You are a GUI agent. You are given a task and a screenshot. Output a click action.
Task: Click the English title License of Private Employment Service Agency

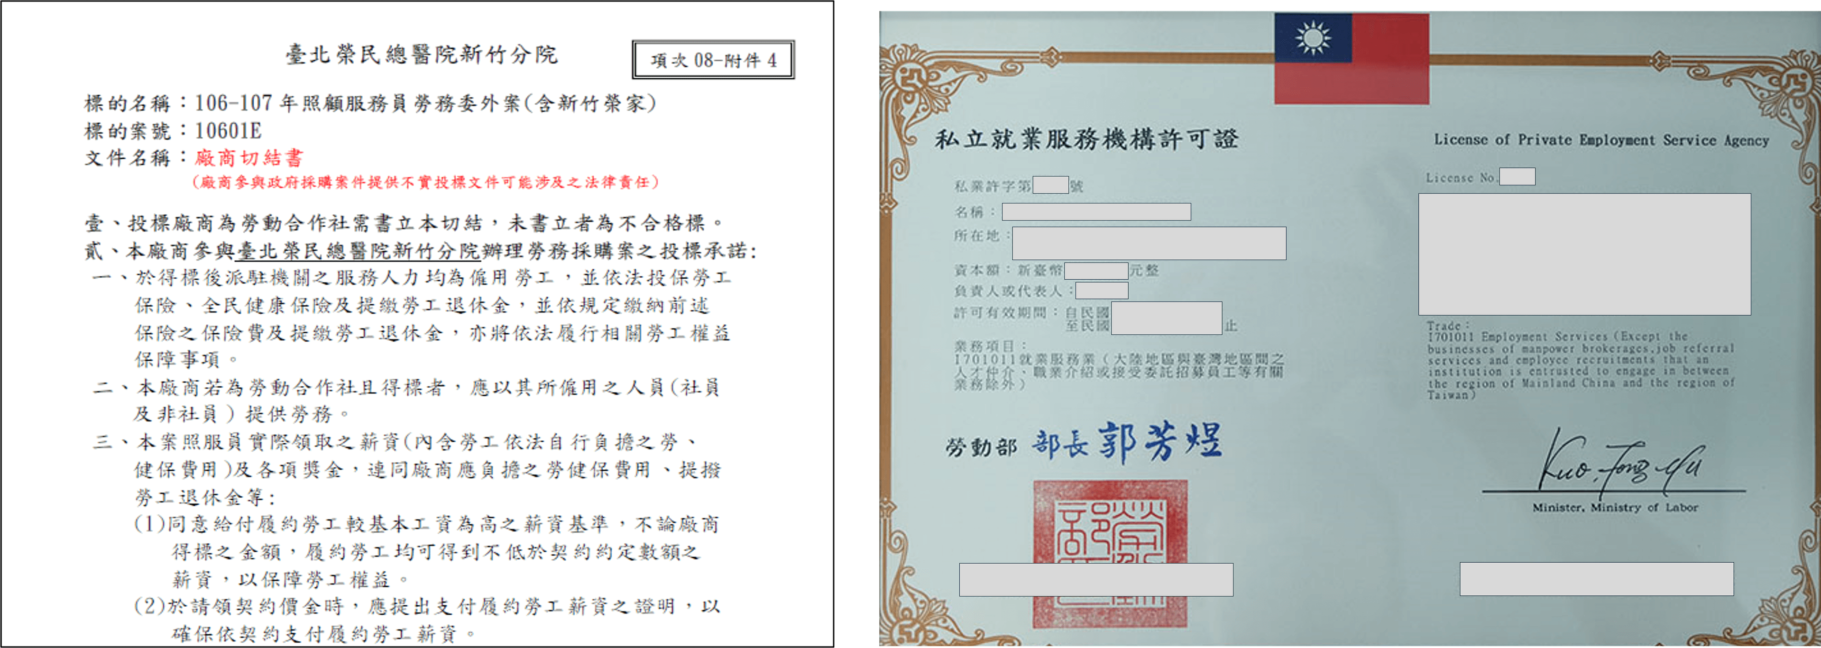tap(1601, 140)
